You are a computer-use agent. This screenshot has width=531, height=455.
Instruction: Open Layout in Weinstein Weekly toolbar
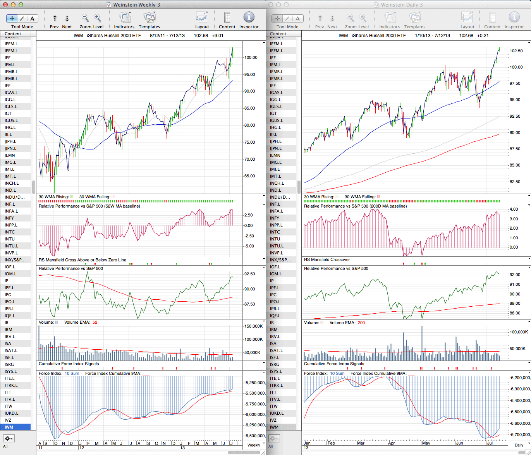202,18
